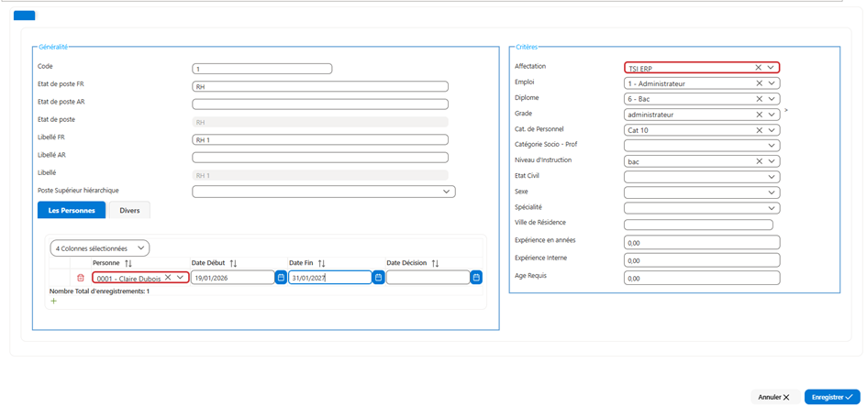Image resolution: width=867 pixels, height=407 pixels.
Task: Clear the selected person Claire Dubois
Action: [168, 277]
